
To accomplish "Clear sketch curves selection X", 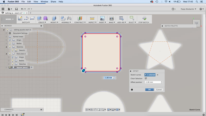I will point(158,75).
